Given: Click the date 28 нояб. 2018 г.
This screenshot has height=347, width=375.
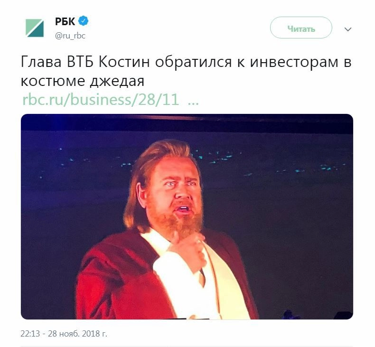Looking at the screenshot, I should [x=77, y=334].
